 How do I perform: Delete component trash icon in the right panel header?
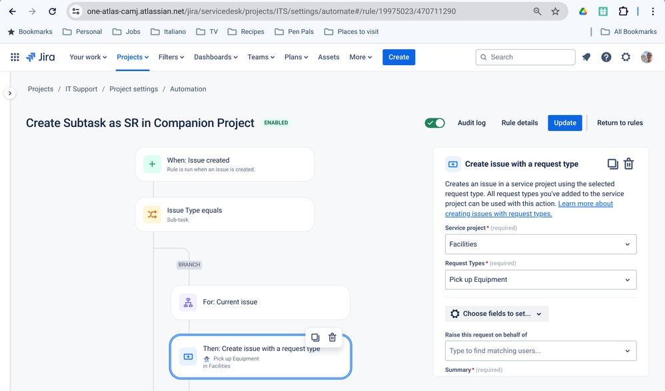[628, 164]
